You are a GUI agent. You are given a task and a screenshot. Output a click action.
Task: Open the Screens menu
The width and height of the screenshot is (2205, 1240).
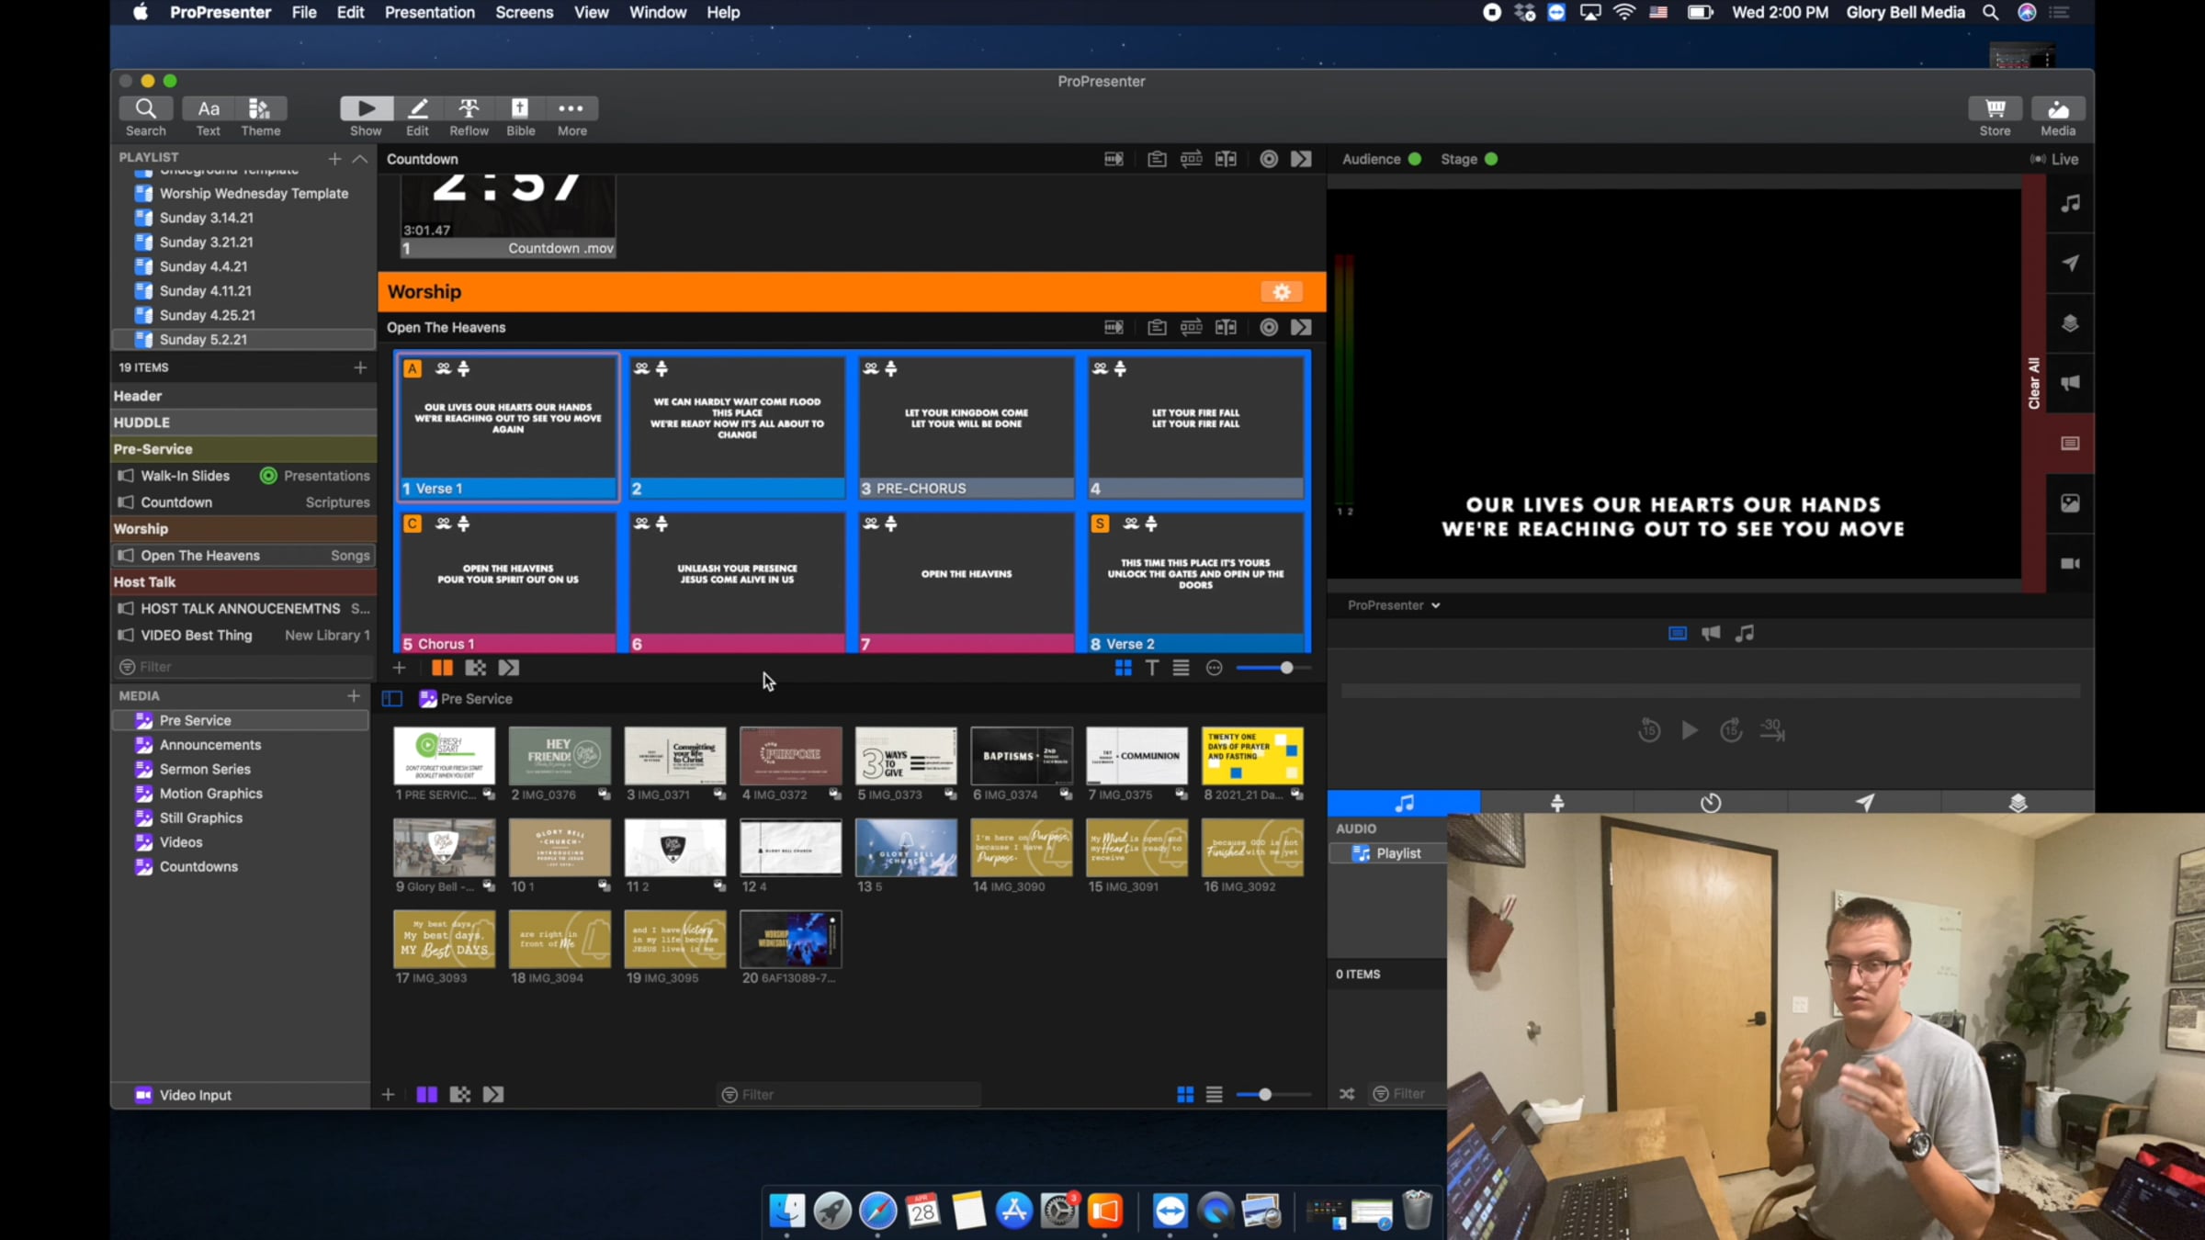(524, 13)
